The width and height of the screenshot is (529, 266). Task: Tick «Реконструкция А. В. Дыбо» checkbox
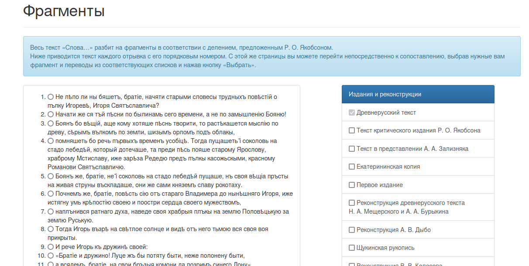click(352, 230)
